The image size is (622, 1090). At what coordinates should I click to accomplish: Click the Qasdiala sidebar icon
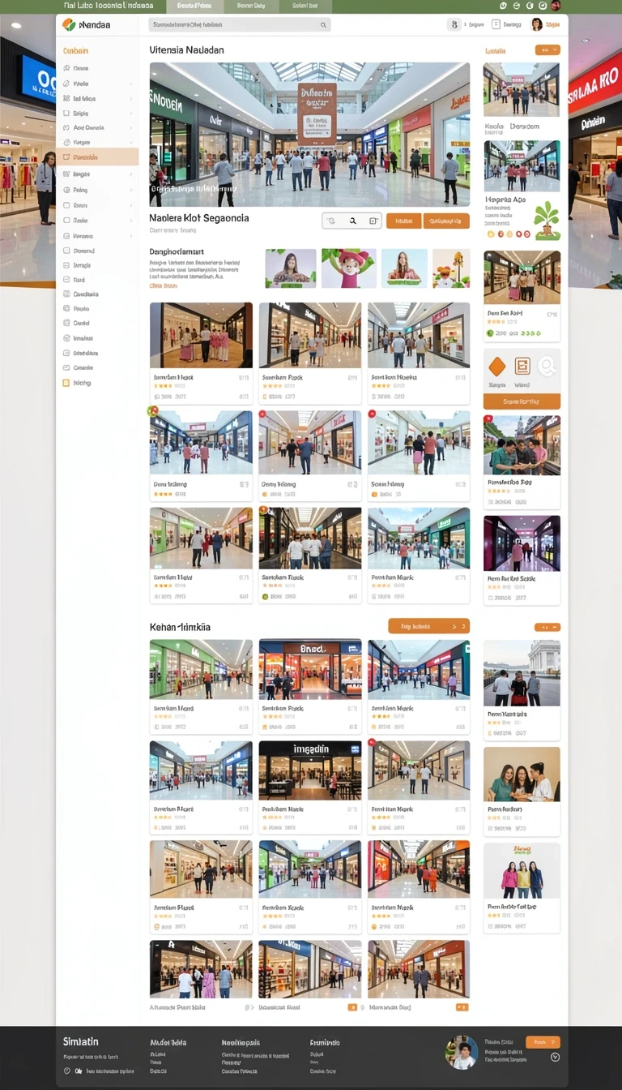point(66,294)
